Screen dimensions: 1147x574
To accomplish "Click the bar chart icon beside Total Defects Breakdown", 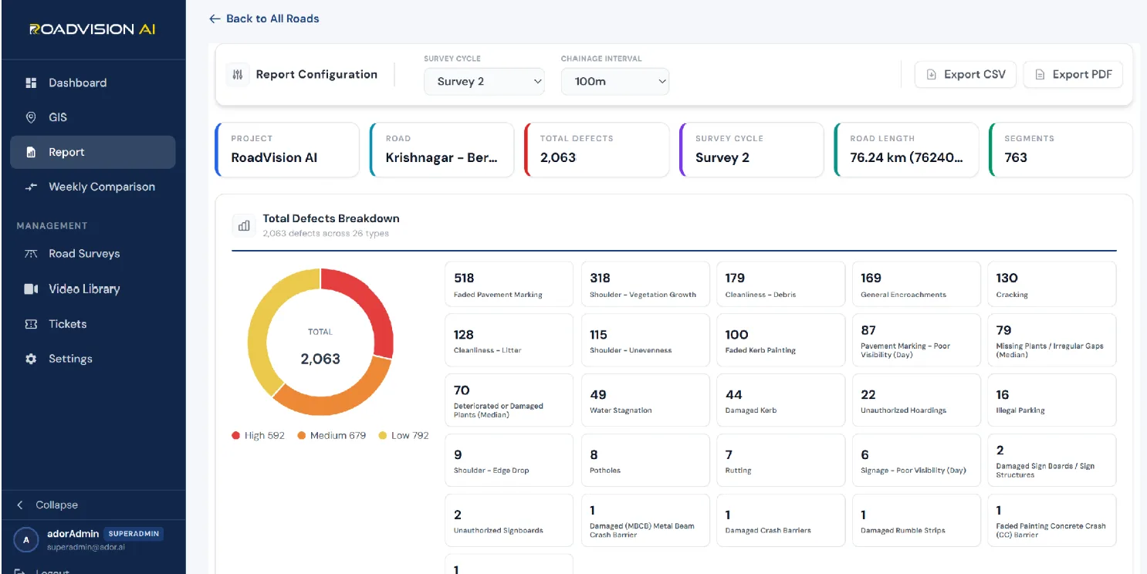I will pyautogui.click(x=244, y=225).
